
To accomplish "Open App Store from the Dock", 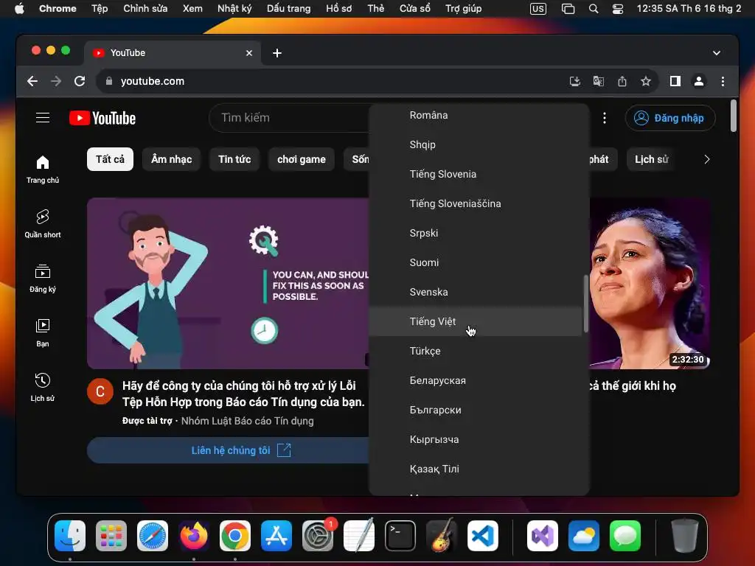I will click(x=276, y=536).
